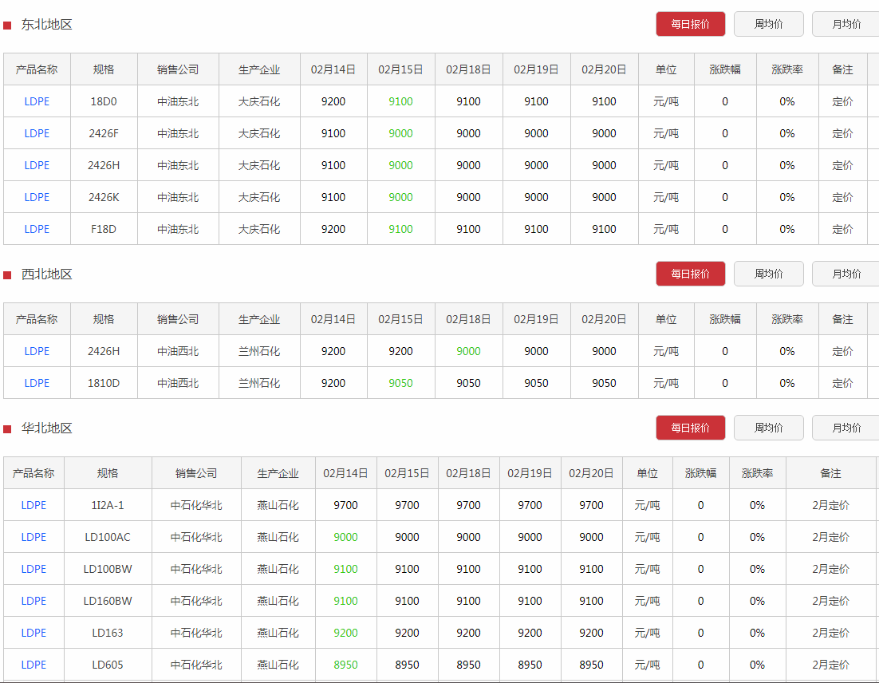Image resolution: width=879 pixels, height=683 pixels.
Task: Switch to 周均价 tab in 华北地区 section
Action: point(768,428)
